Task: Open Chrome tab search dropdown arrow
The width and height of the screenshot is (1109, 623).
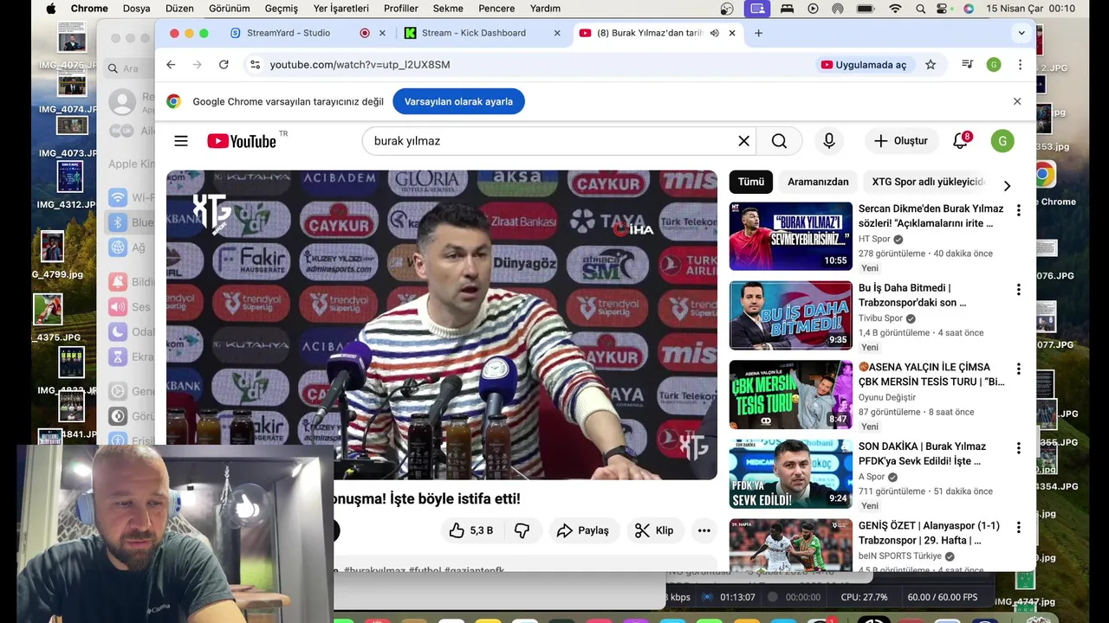Action: tap(1021, 33)
